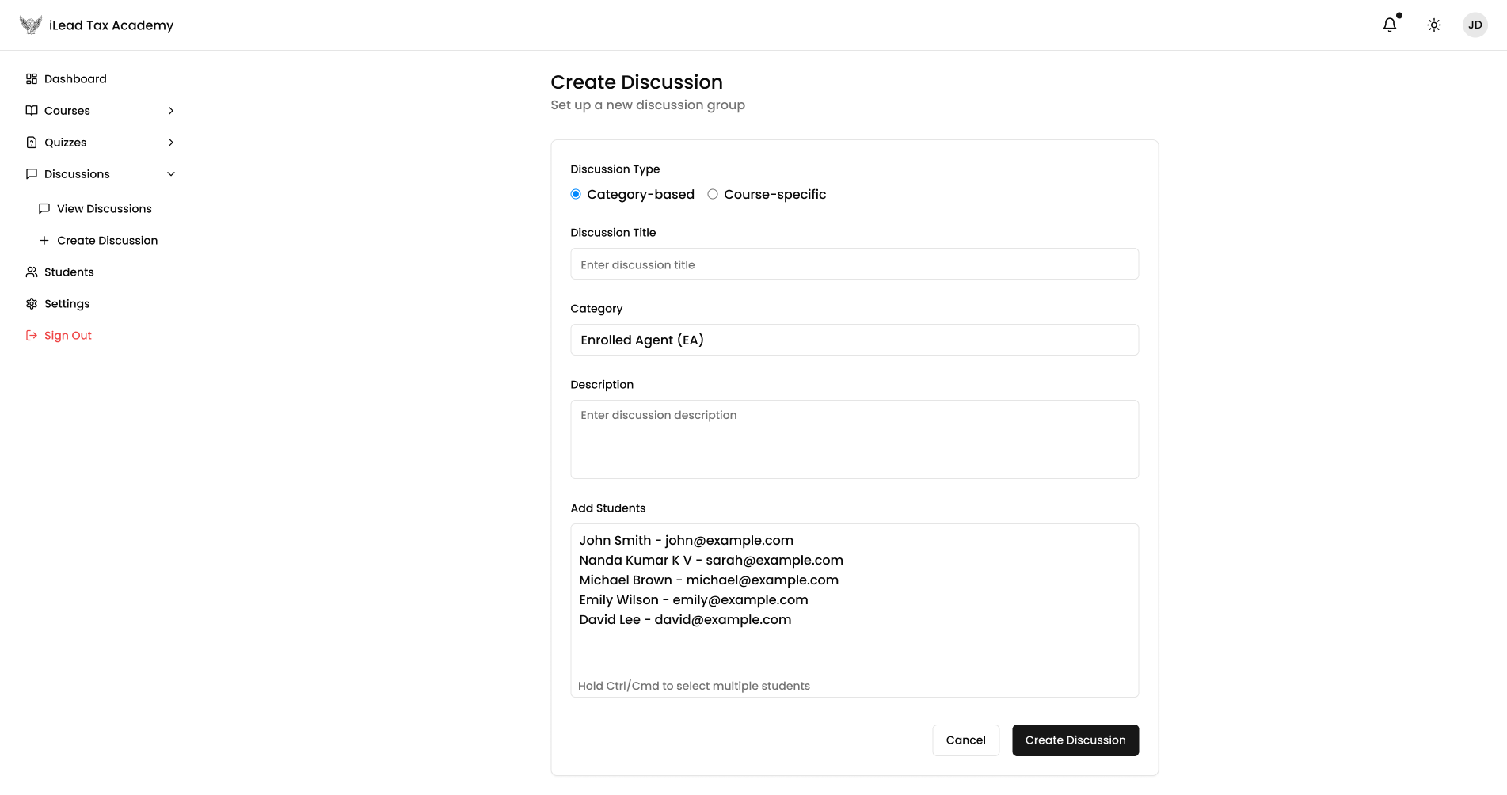Toggle the light/dark theme sun icon
This screenshot has height=795, width=1507.
1433,25
